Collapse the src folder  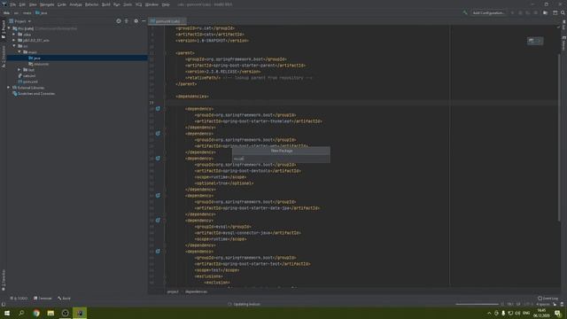click(x=14, y=46)
